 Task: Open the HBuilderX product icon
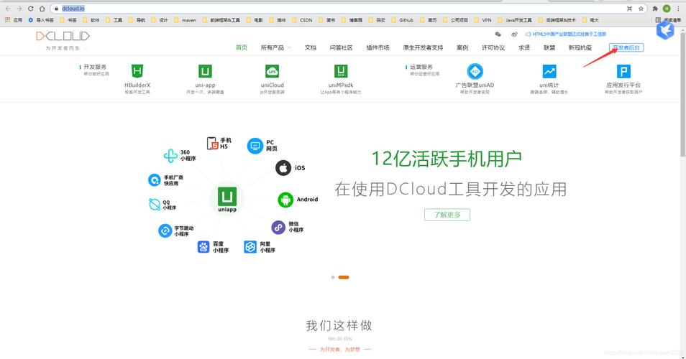(137, 71)
